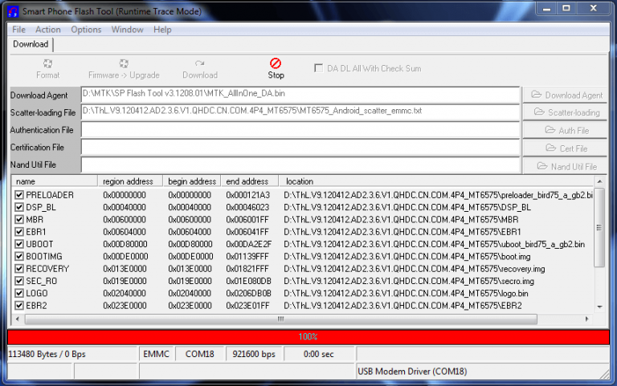This screenshot has height=386, width=617.
Task: Click the red 100% progress bar
Action: 308,337
